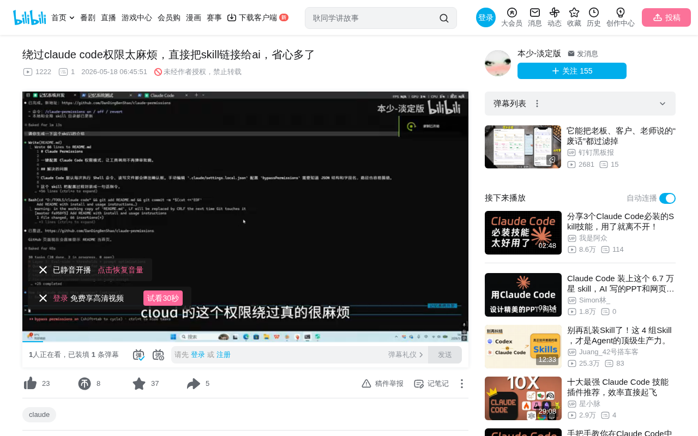Screen dimensions: 698x436
Task: Click the search magnifier icon
Action: click(444, 18)
